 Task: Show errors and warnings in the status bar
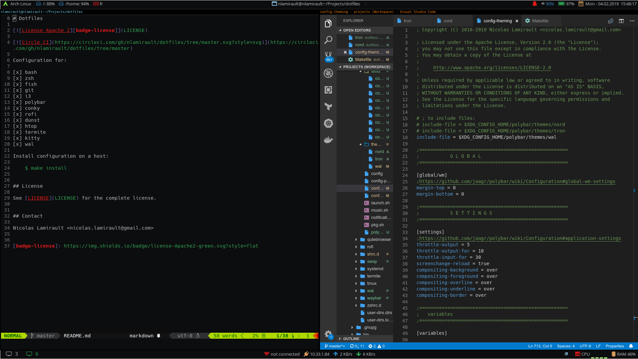click(x=377, y=346)
